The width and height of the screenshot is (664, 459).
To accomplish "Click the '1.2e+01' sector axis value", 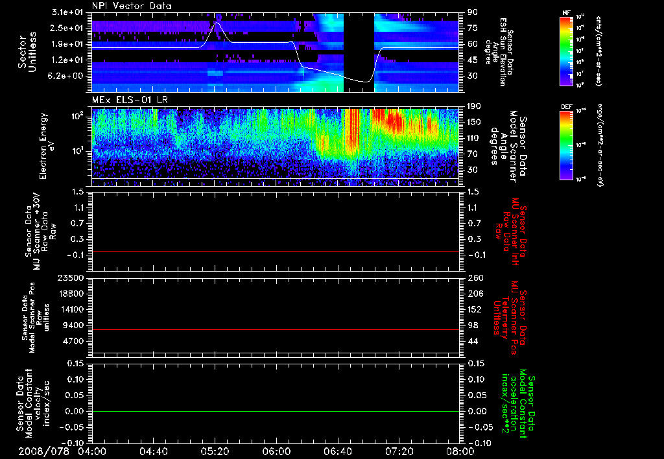I will (x=67, y=60).
